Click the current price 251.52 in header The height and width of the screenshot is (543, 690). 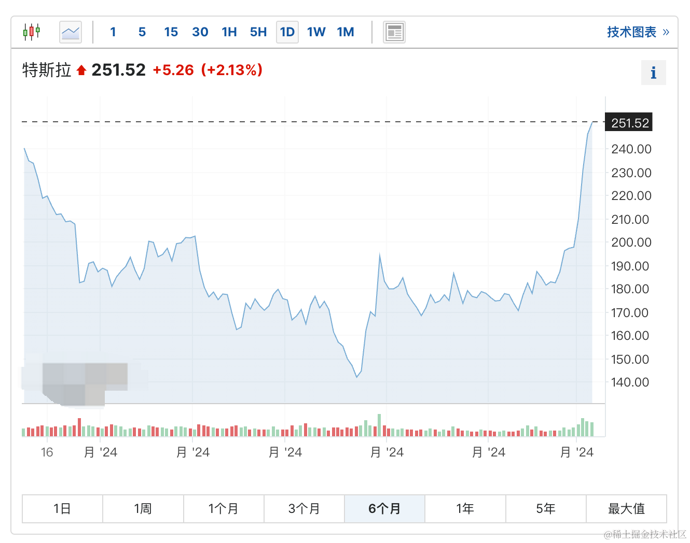click(x=119, y=70)
